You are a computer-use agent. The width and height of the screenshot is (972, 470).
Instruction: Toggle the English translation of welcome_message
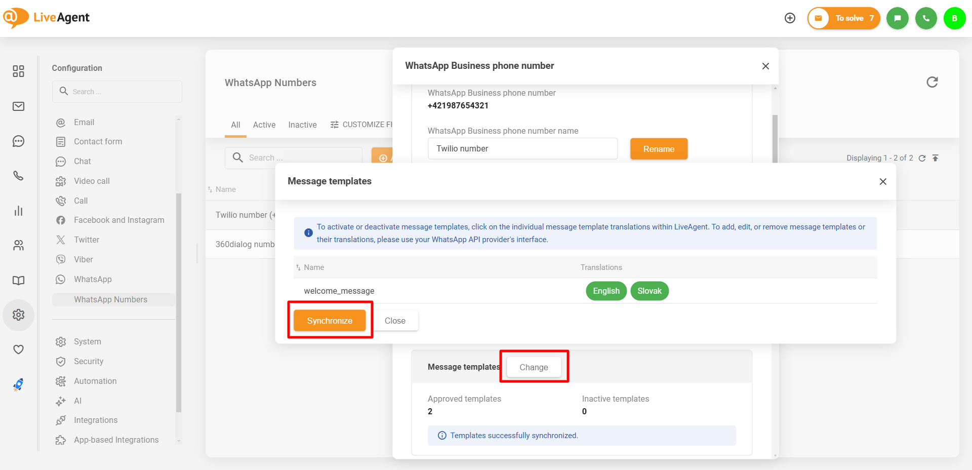tap(606, 291)
